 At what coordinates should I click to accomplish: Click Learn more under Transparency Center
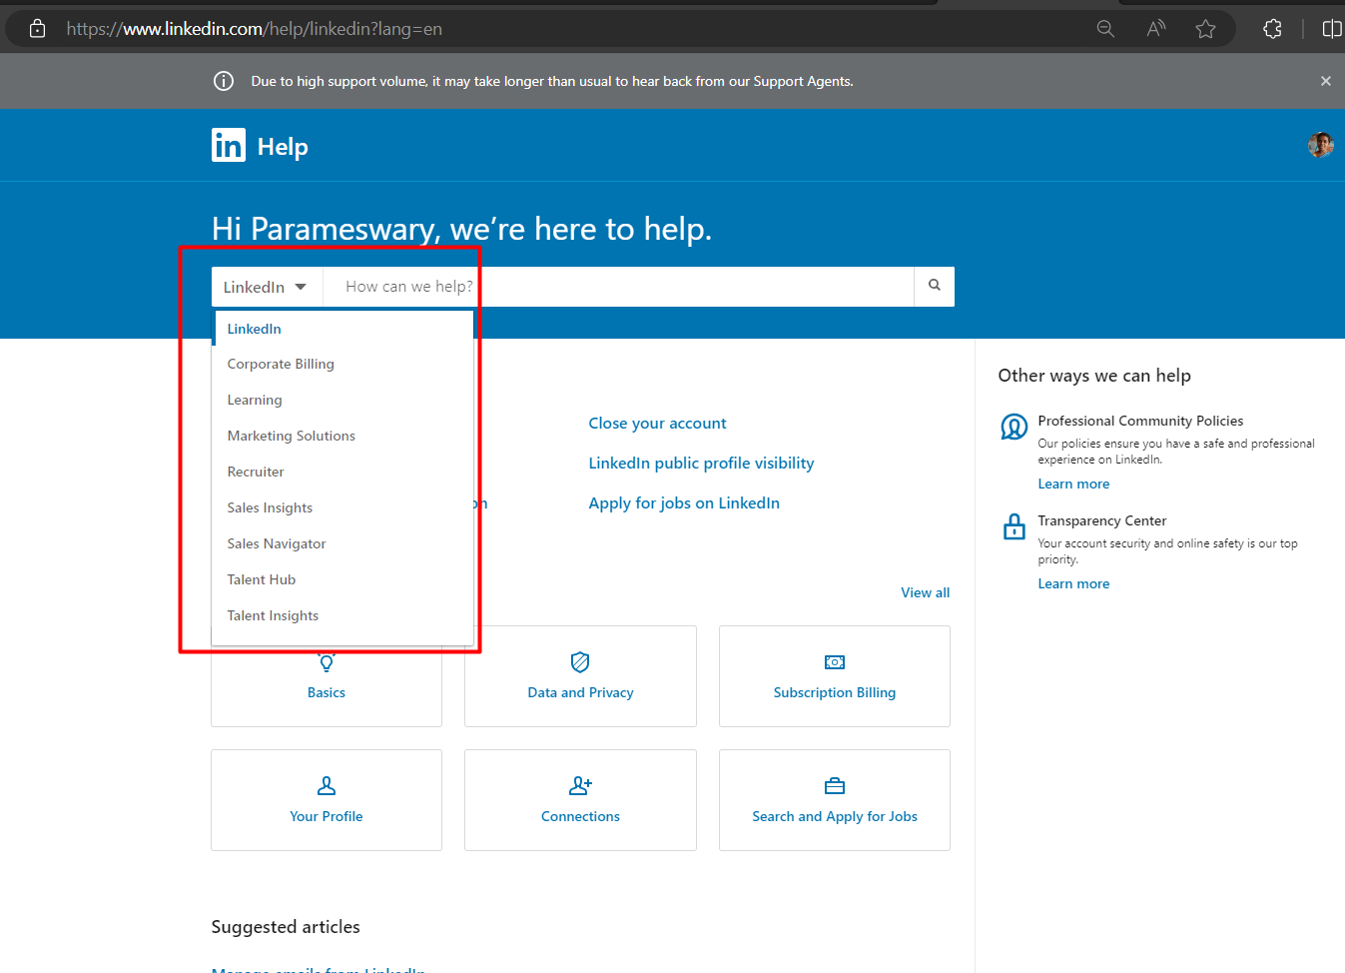point(1073,583)
